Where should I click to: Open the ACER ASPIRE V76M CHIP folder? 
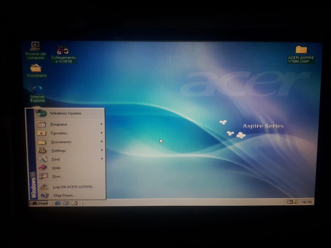point(301,50)
